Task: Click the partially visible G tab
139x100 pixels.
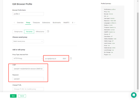Action: click(73, 23)
